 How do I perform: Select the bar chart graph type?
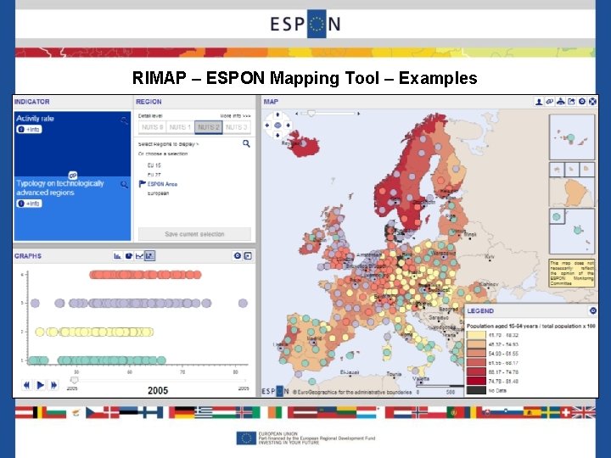pyautogui.click(x=117, y=256)
